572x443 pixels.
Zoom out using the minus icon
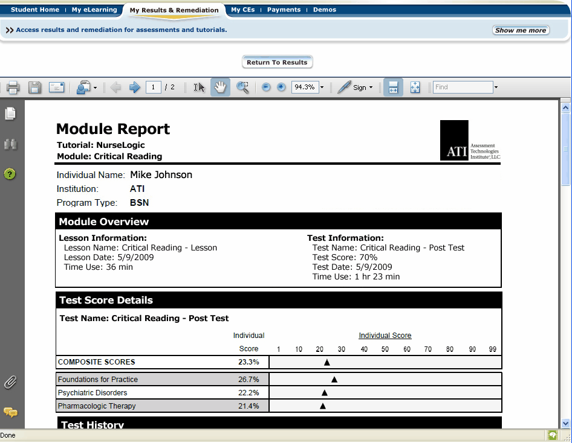click(x=265, y=87)
